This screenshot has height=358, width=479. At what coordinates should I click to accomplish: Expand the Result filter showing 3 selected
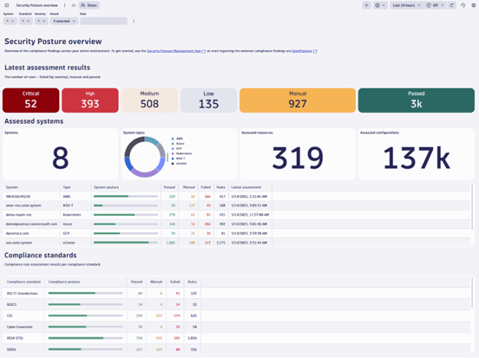[62, 21]
